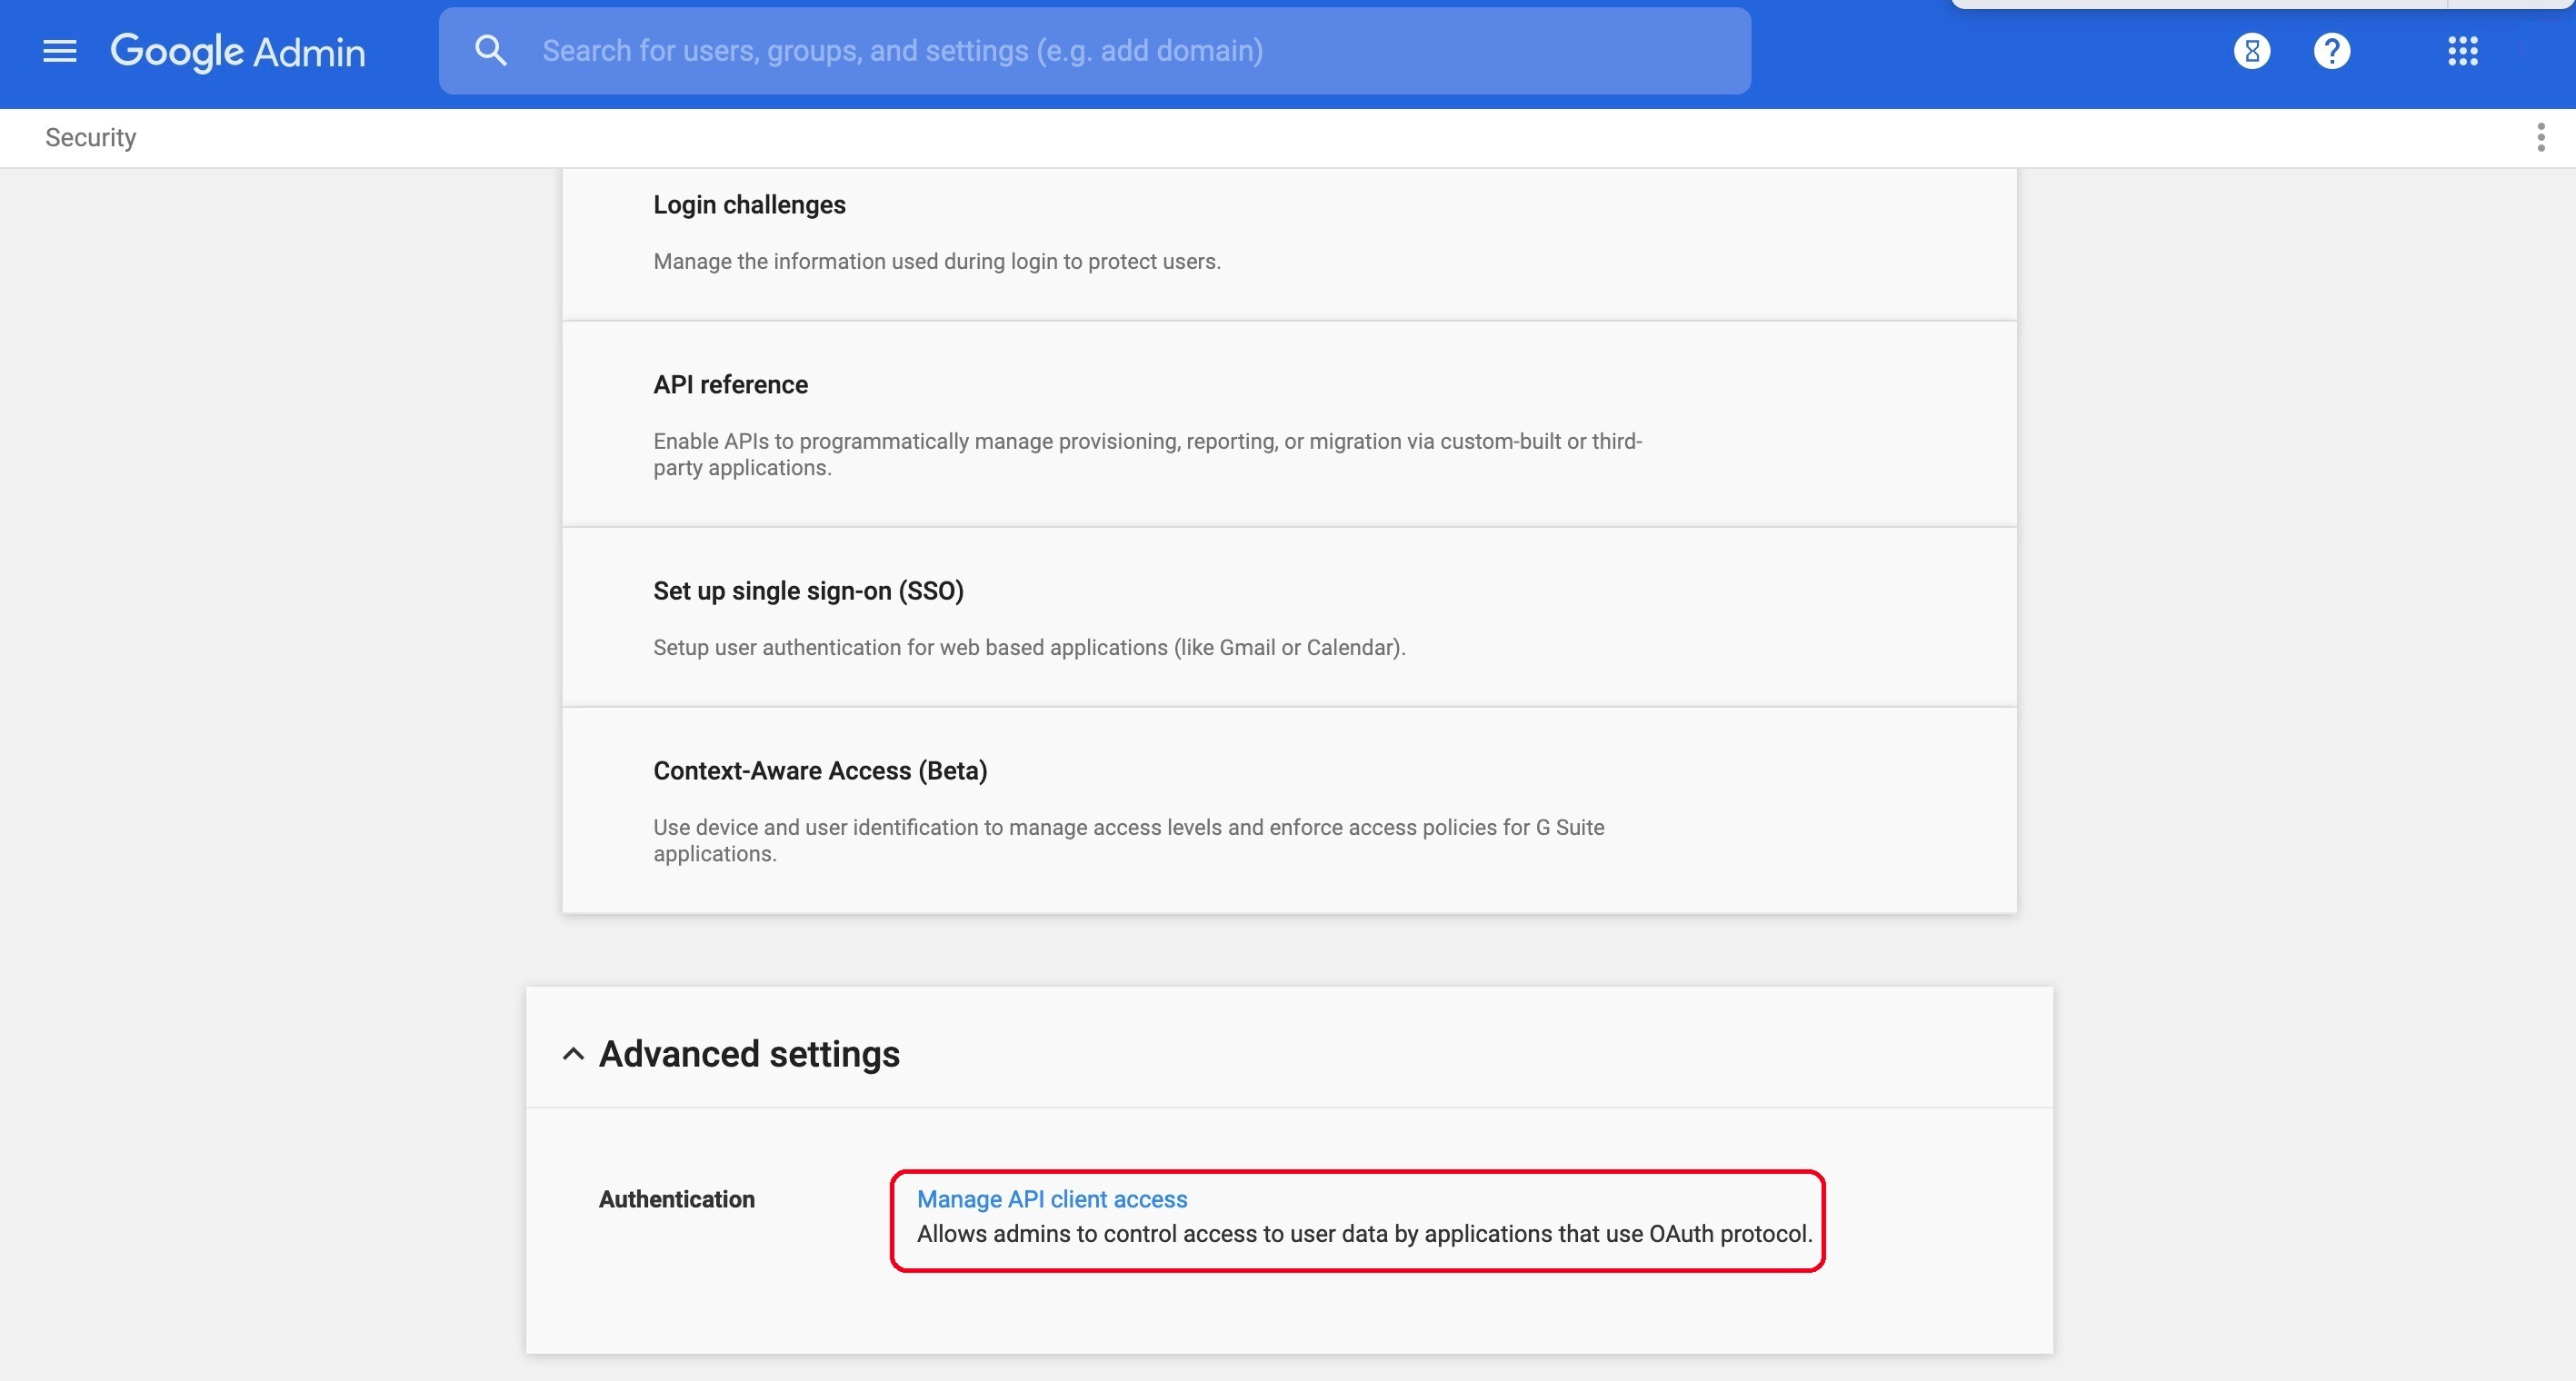The width and height of the screenshot is (2576, 1381).
Task: Open Set up single sign-on (SSO)
Action: (808, 591)
